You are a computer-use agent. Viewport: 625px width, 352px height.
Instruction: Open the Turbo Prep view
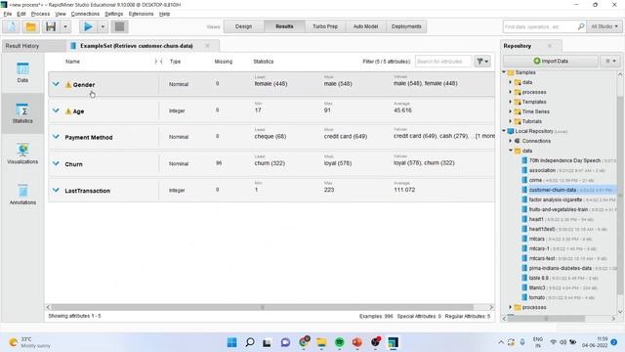pos(325,26)
